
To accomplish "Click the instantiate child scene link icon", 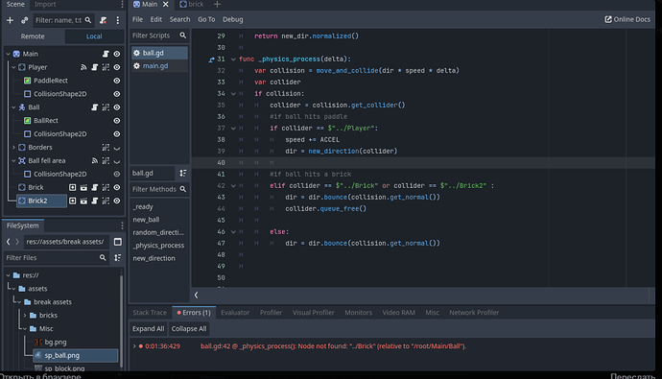I will pos(25,20).
